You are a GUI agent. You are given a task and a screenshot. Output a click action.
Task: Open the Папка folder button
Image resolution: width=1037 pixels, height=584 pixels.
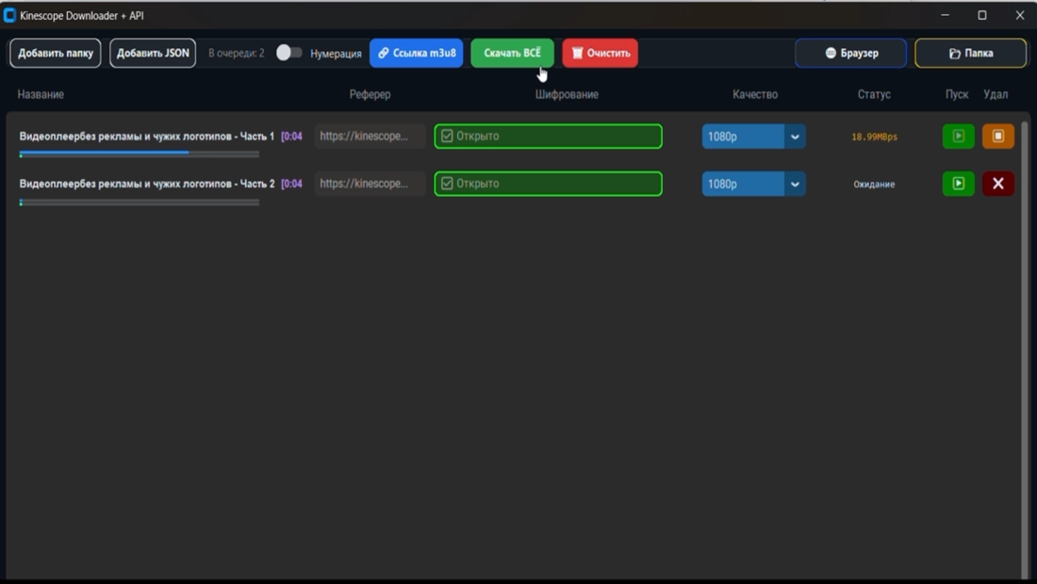coord(970,53)
